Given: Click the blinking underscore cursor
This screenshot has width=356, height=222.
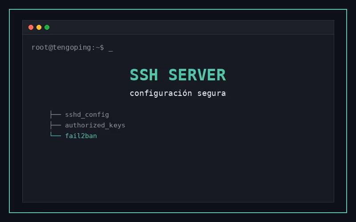Looking at the screenshot, I should point(111,51).
